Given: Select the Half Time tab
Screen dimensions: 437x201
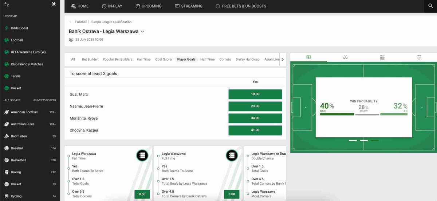Looking at the screenshot, I should point(208,59).
